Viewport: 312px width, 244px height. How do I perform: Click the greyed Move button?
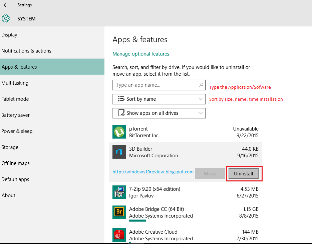[210, 174]
